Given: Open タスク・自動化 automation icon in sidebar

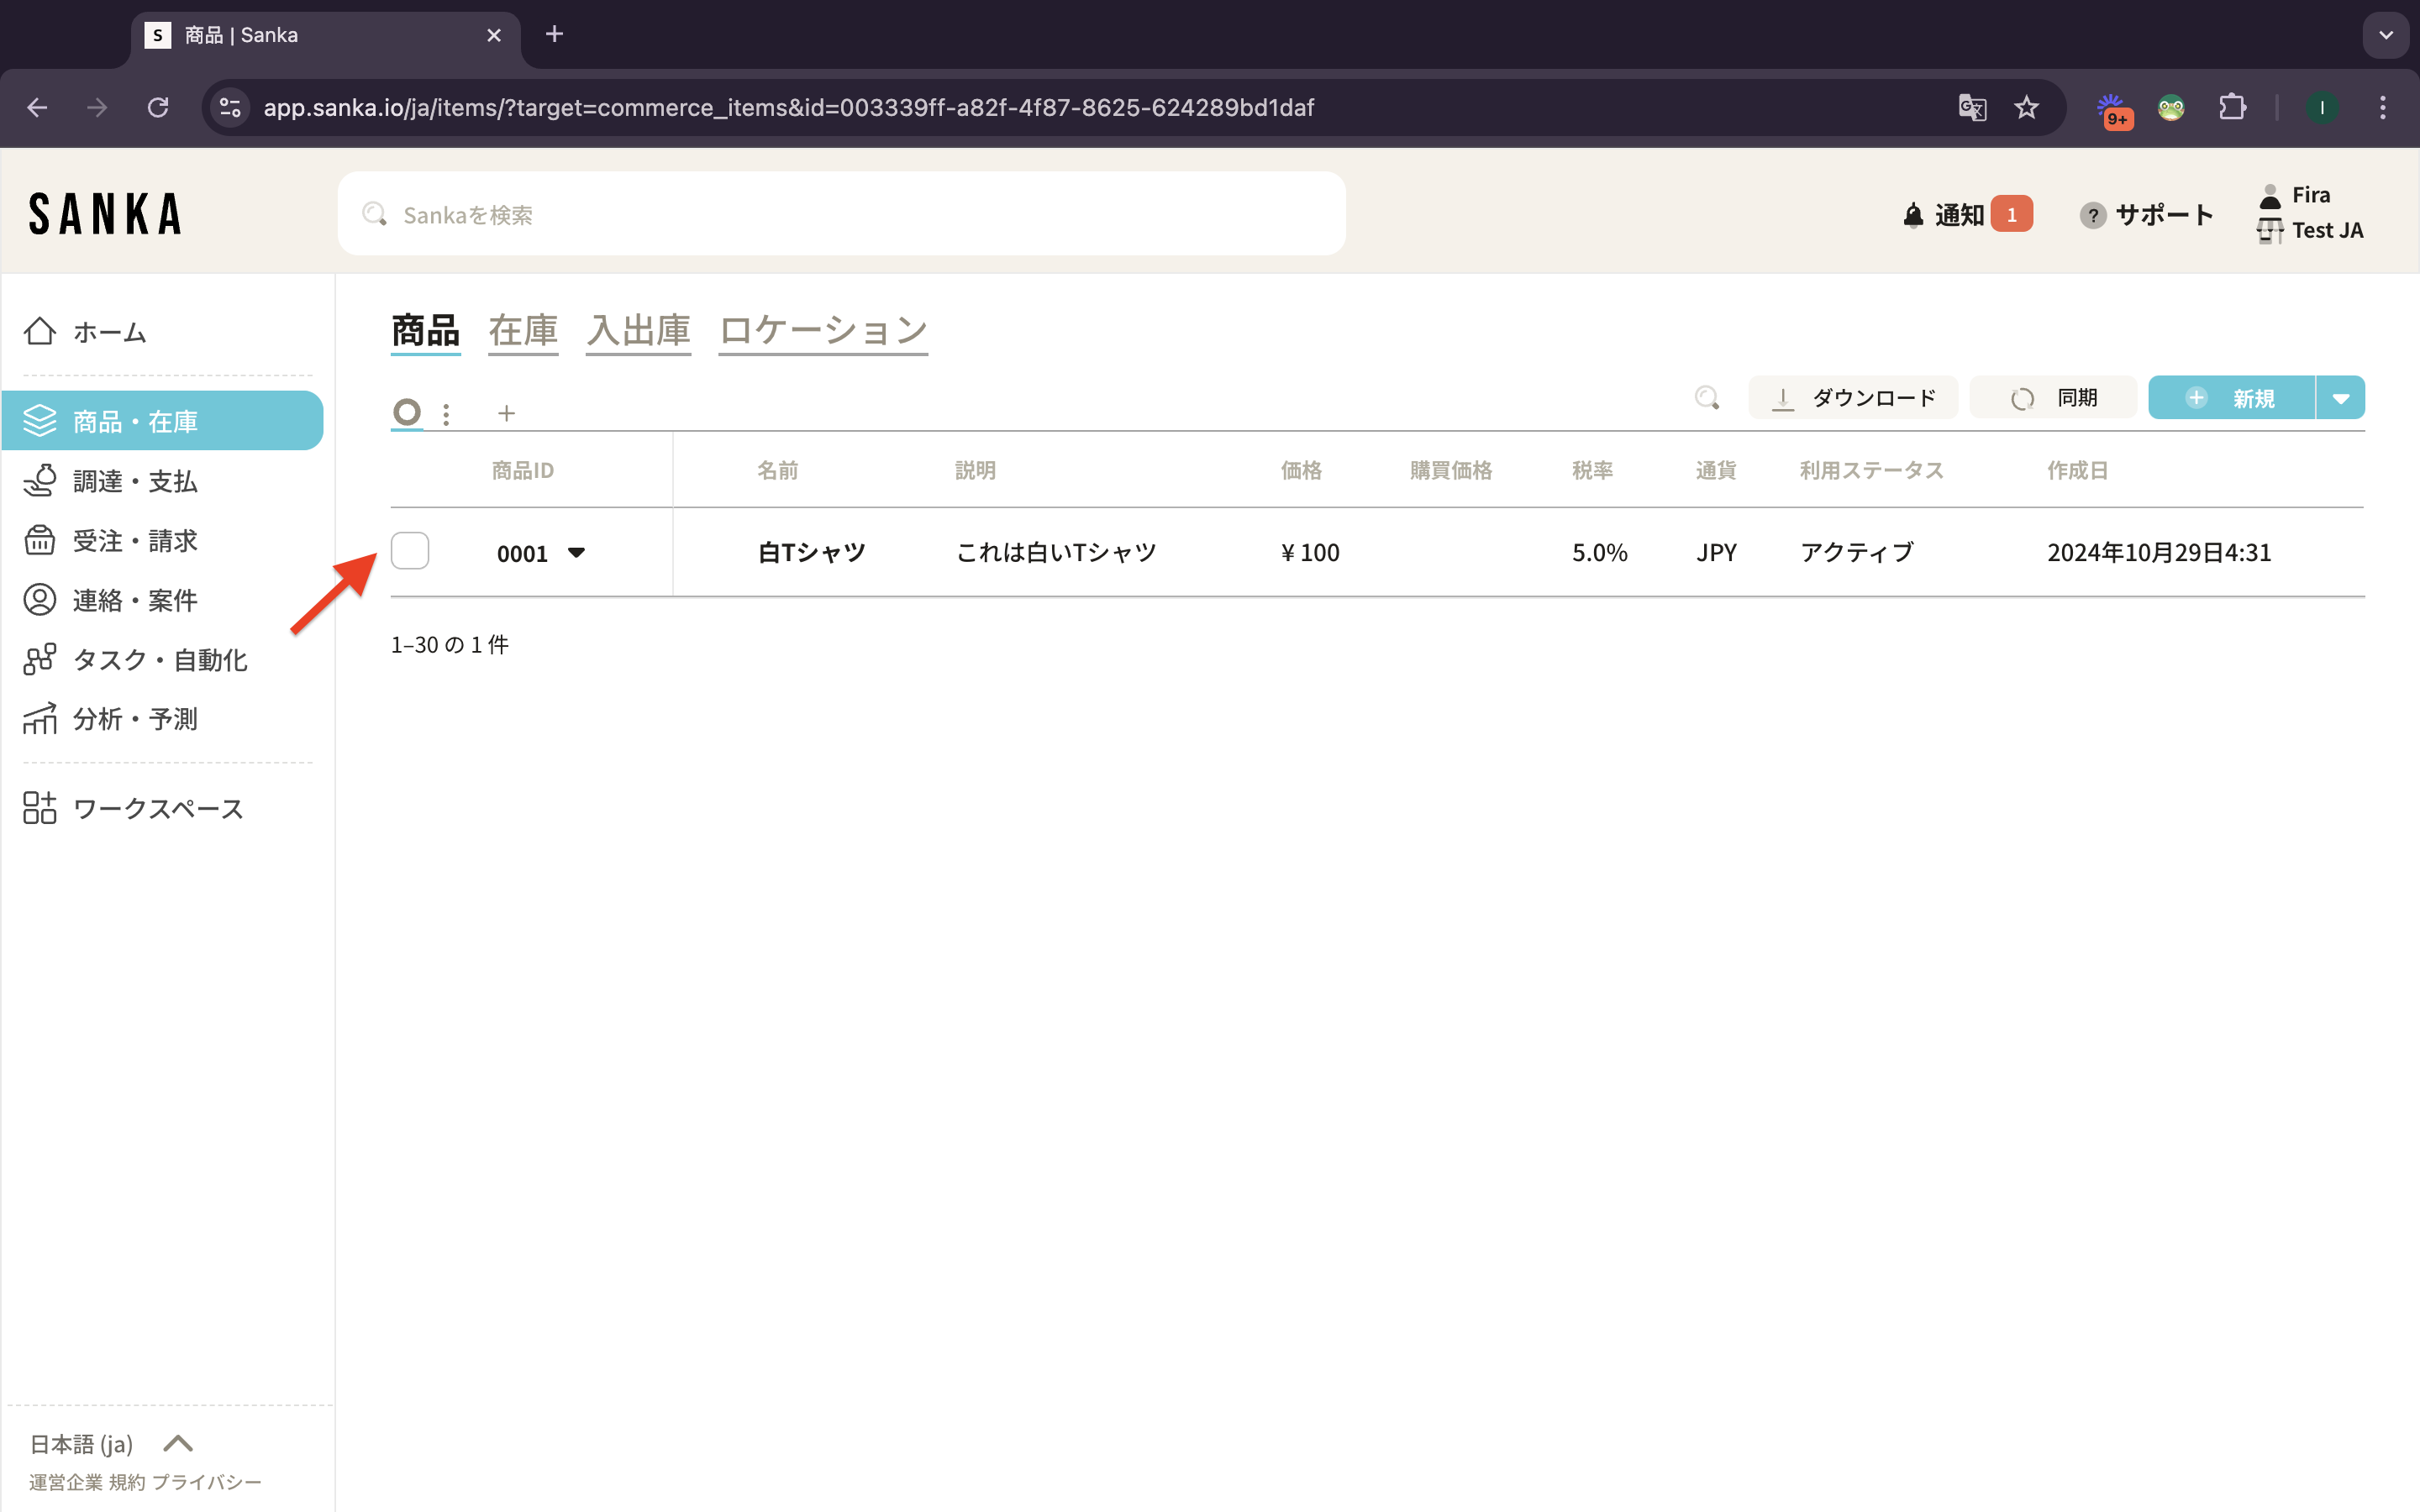Looking at the screenshot, I should pyautogui.click(x=40, y=659).
